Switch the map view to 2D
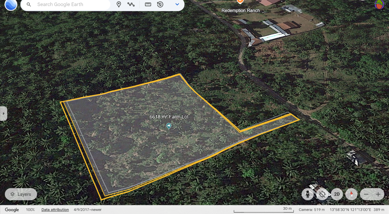This screenshot has height=214, width=389. pyautogui.click(x=337, y=194)
